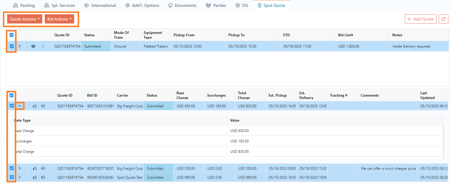Click the Equipment Type column header

pyautogui.click(x=155, y=35)
